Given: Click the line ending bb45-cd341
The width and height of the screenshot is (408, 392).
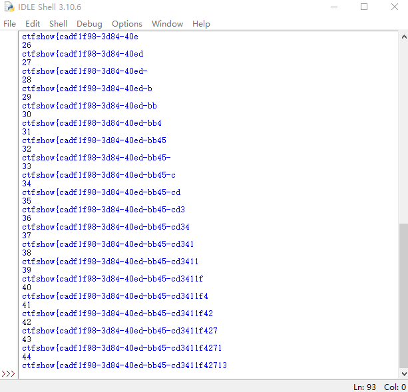Looking at the screenshot, I should pos(108,244).
